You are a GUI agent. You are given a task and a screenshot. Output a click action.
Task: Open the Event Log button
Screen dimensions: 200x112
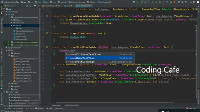pos(191,109)
